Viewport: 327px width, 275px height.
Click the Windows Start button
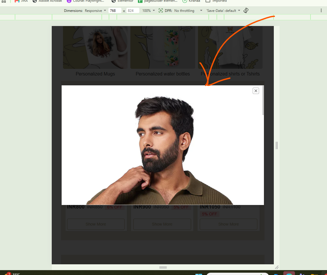[x=199, y=274]
